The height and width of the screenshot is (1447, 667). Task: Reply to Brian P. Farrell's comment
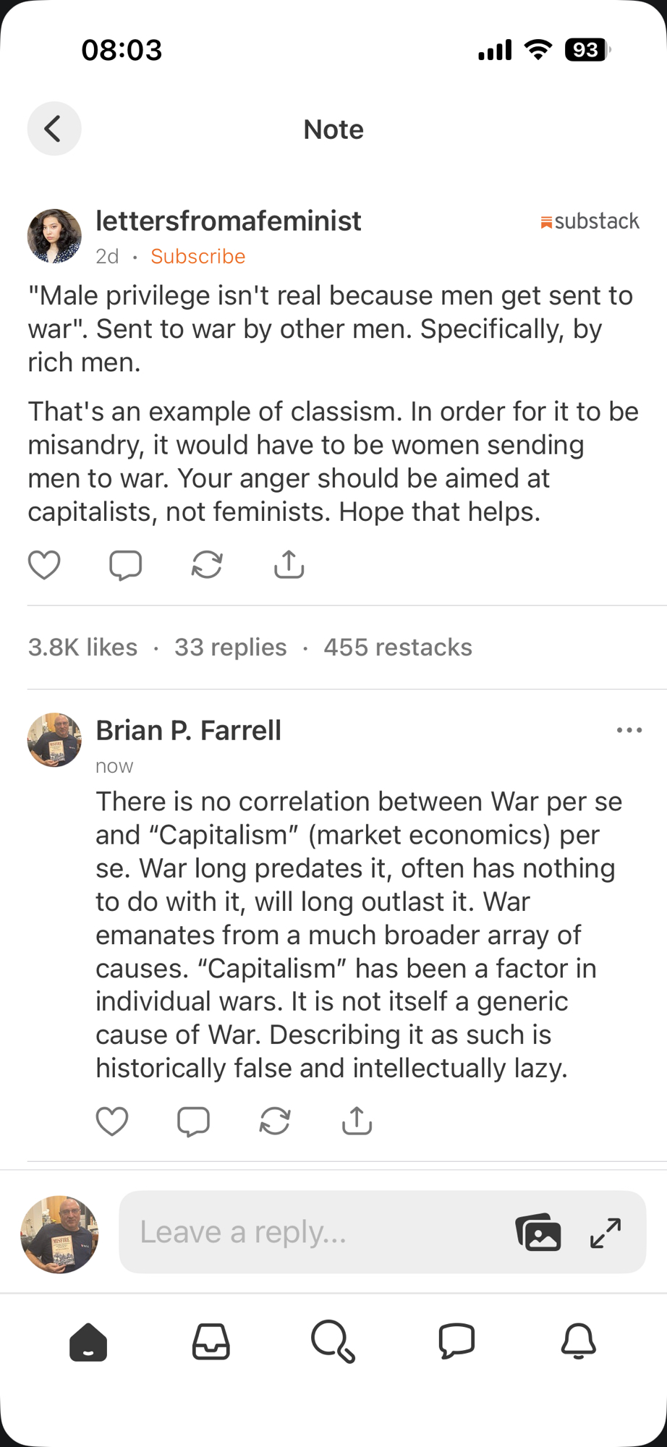[193, 1121]
